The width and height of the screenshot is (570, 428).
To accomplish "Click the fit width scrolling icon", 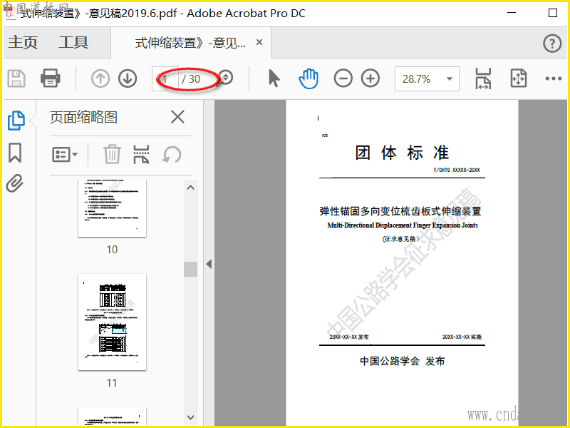I will pos(483,78).
